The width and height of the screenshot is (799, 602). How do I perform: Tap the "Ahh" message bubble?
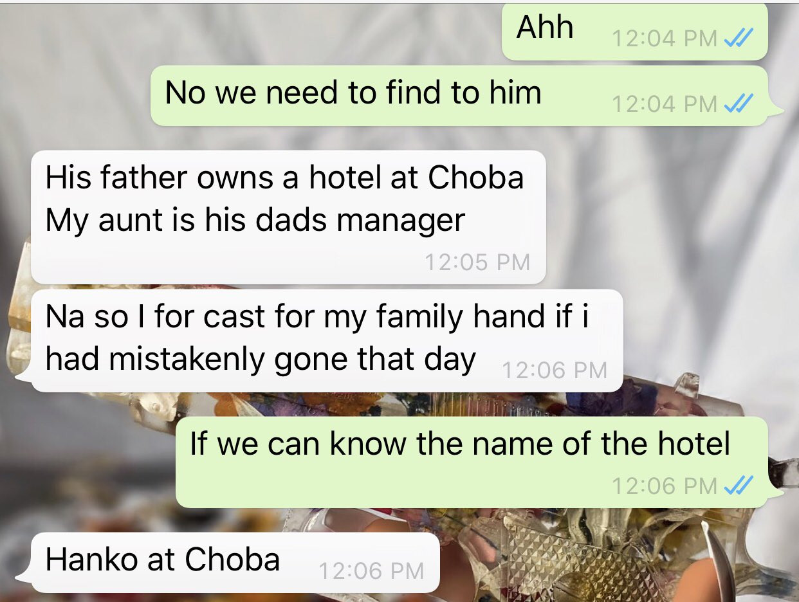coord(634,32)
